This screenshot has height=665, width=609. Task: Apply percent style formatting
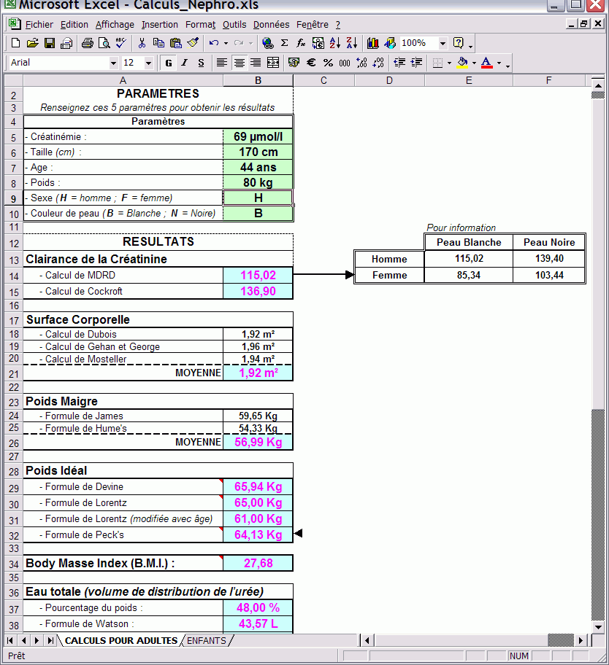click(328, 63)
